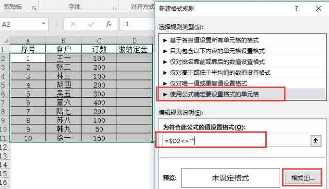Close the 新建格式规则 dialog

319,9
